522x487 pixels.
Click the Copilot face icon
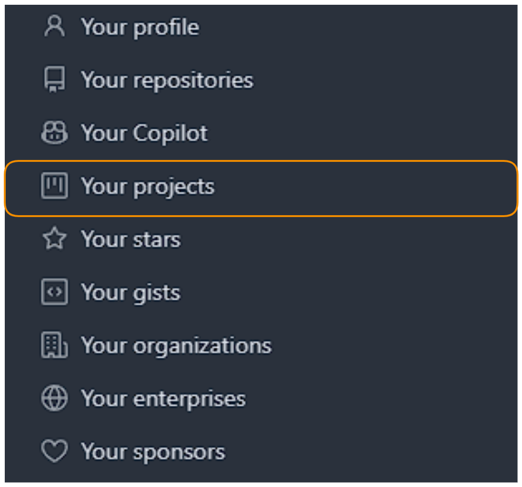tap(55, 132)
